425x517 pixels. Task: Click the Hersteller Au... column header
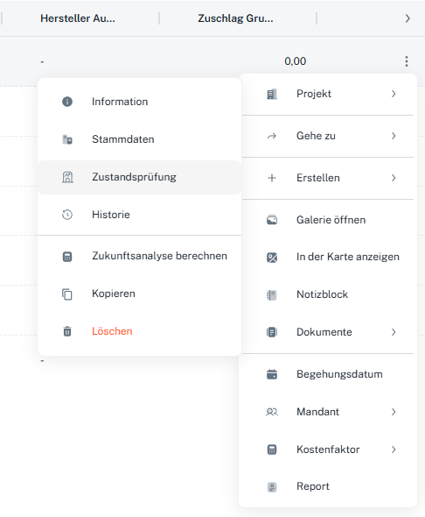(78, 18)
